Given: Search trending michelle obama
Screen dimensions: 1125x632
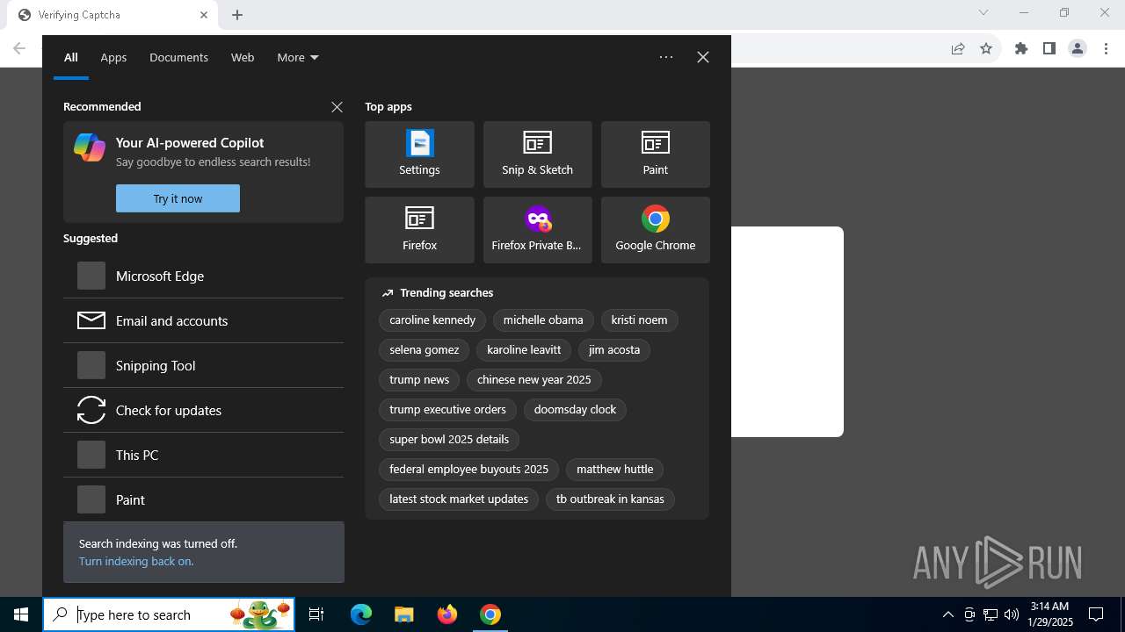Looking at the screenshot, I should pos(543,320).
